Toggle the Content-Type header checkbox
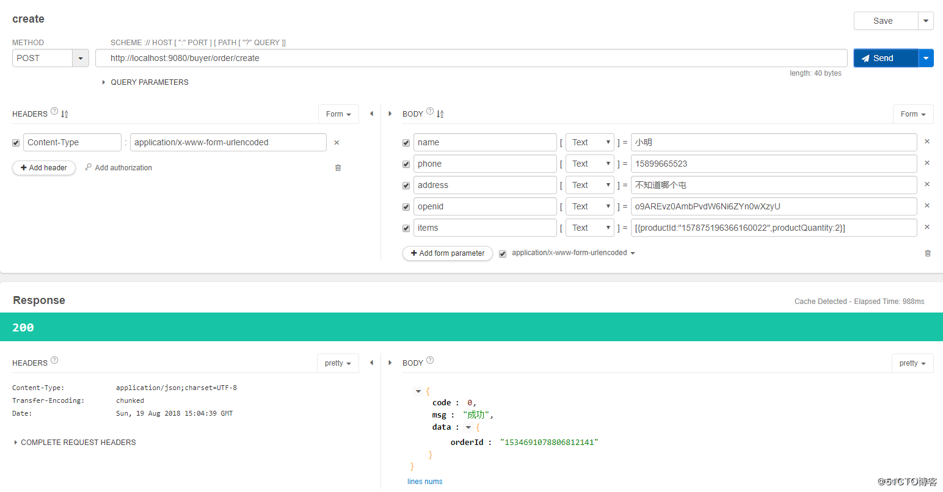The width and height of the screenshot is (943, 492). (x=16, y=143)
